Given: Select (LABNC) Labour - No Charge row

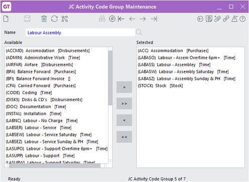Looking at the screenshot, I should (57, 121).
